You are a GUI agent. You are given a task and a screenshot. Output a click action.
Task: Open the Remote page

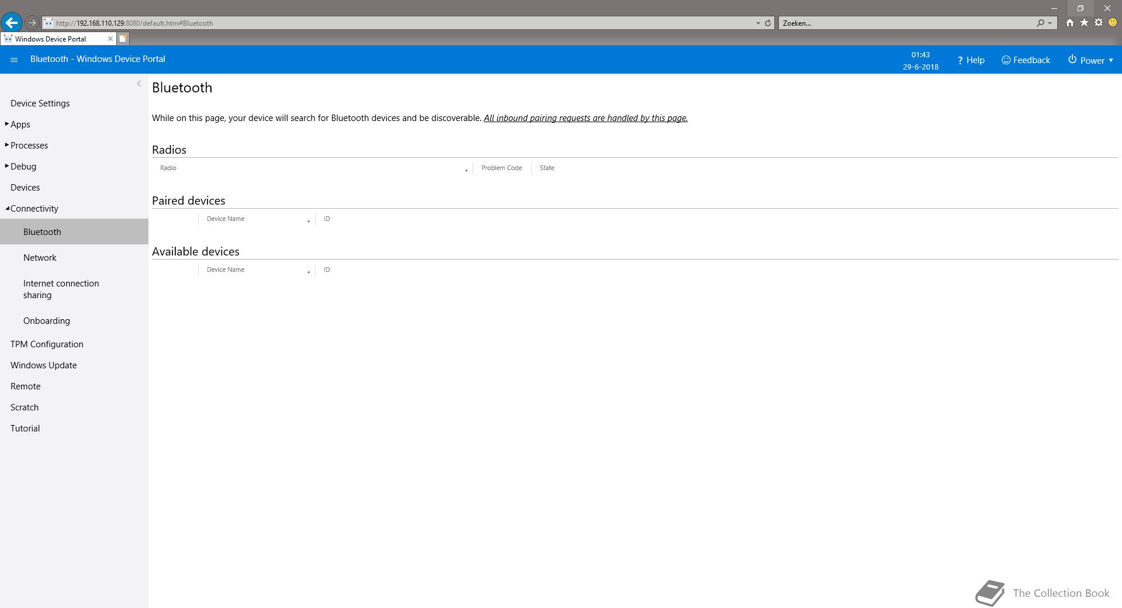point(25,386)
